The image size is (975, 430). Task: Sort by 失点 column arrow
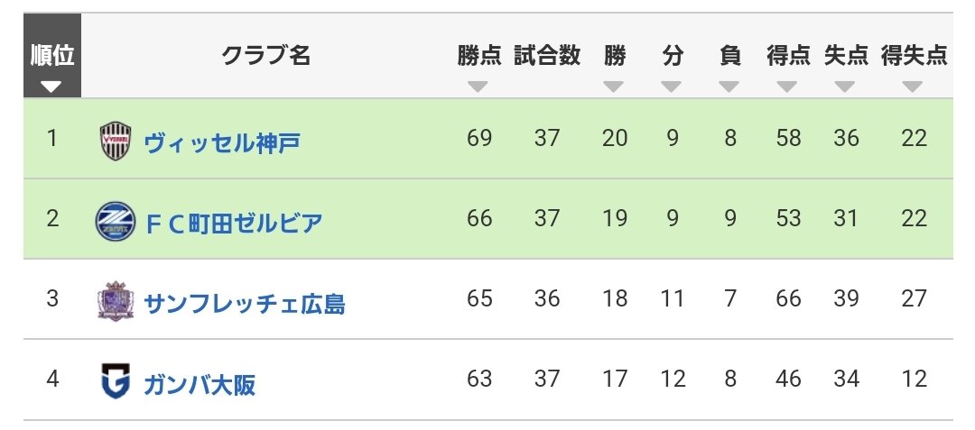(x=845, y=87)
